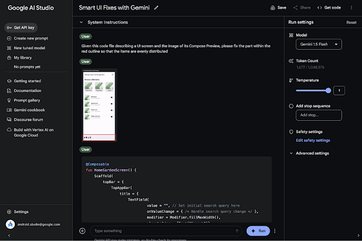Open three-dot options beside the Run button
The width and height of the screenshot is (362, 241).
tap(275, 231)
